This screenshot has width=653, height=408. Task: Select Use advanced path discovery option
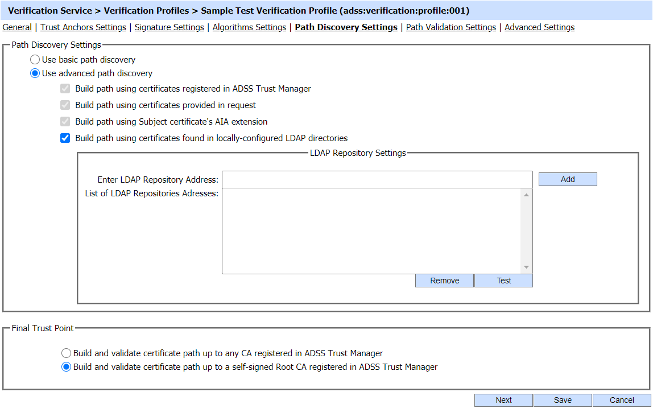tap(35, 73)
